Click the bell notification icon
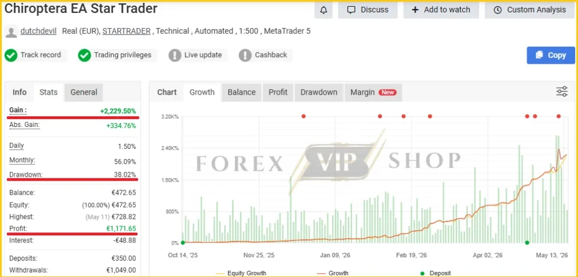578x277 pixels. (323, 10)
